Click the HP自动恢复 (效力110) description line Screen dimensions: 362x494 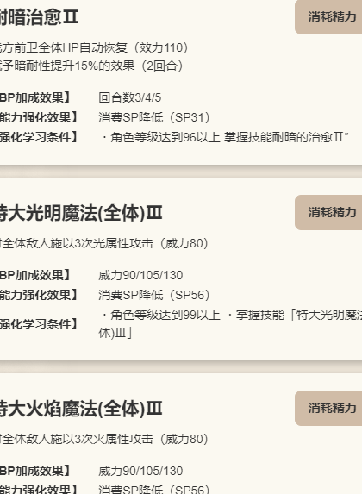pos(94,48)
